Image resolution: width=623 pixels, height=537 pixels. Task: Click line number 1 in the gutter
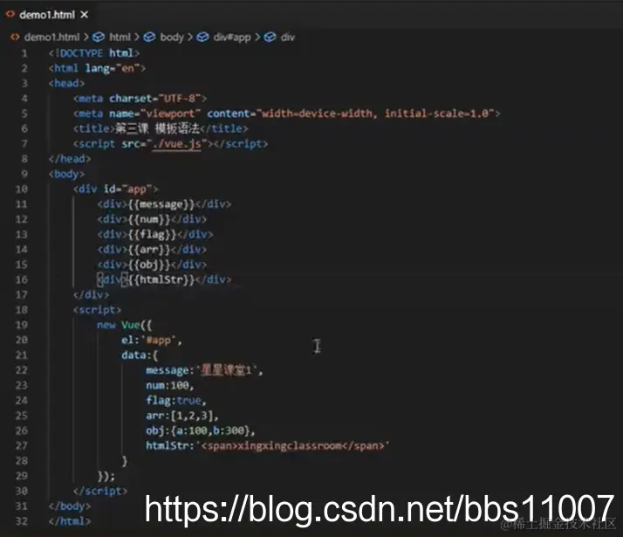click(x=24, y=53)
